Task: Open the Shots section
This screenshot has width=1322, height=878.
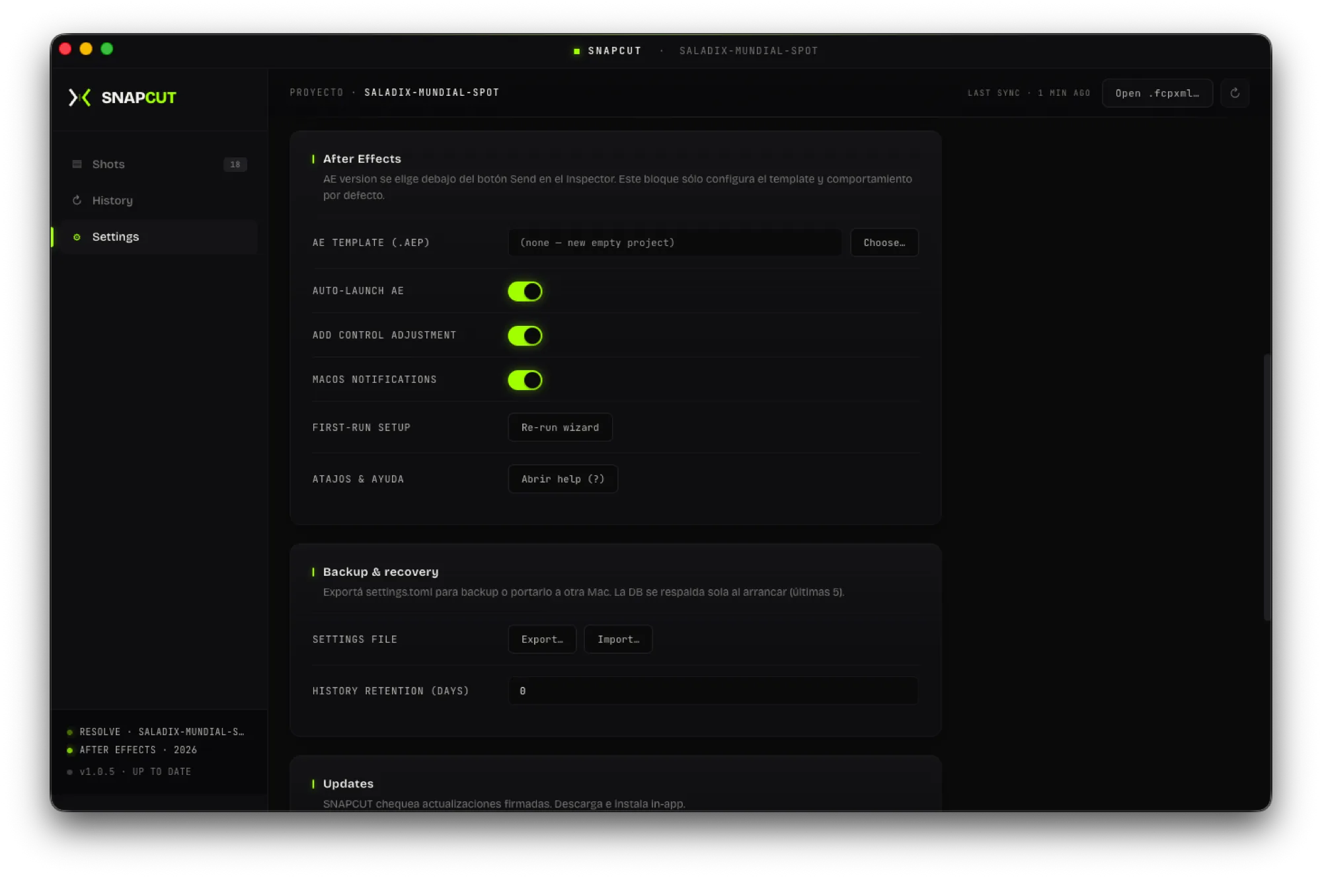Action: click(x=158, y=164)
